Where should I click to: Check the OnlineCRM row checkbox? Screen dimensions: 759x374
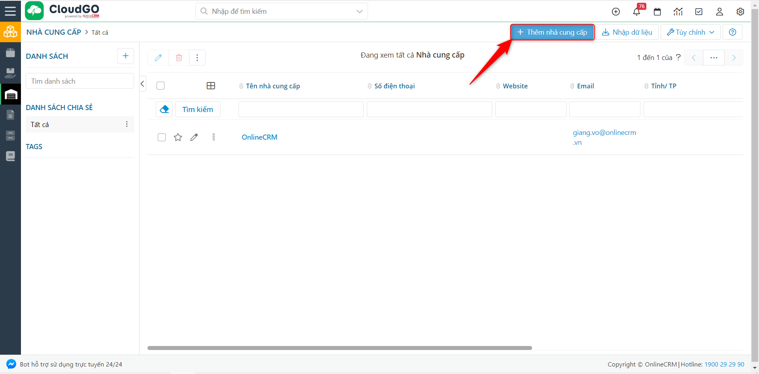point(162,137)
